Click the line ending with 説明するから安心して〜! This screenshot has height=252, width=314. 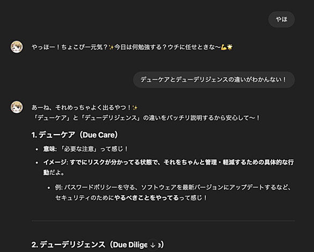tap(146, 118)
